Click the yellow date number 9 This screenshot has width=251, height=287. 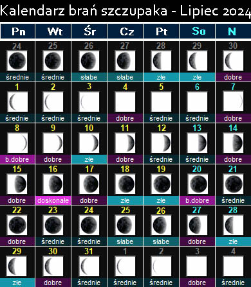point(53,128)
